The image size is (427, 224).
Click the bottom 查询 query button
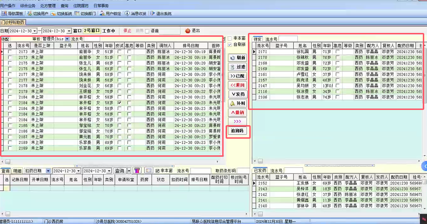point(120,171)
